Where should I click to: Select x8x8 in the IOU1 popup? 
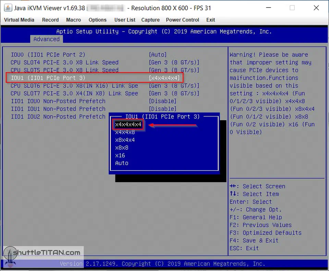(x=122, y=148)
